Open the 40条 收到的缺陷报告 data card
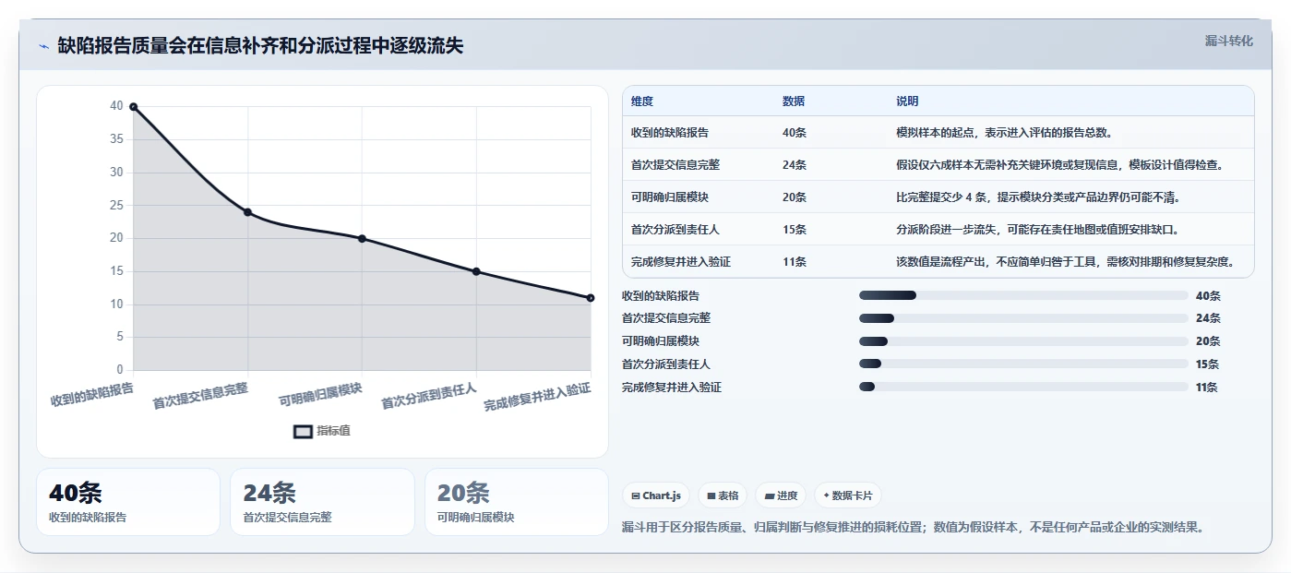The image size is (1291, 573). click(x=128, y=502)
